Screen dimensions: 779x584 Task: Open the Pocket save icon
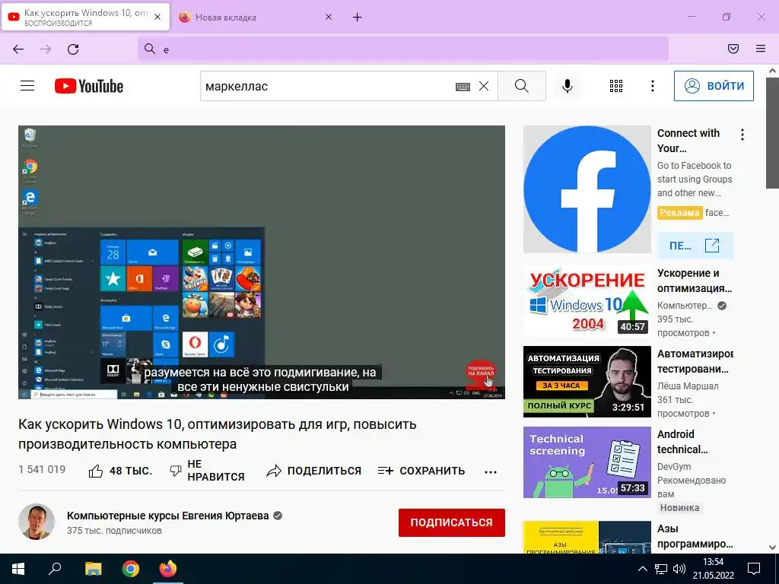pyautogui.click(x=733, y=49)
